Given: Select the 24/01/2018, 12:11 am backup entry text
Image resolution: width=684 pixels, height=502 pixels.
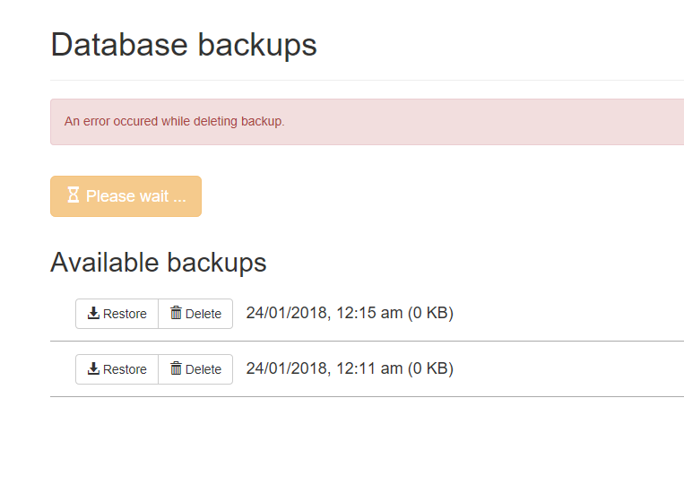Looking at the screenshot, I should (x=350, y=369).
